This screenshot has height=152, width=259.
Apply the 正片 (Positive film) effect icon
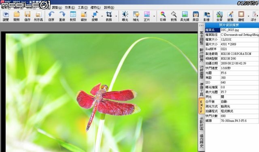[x=147, y=16]
